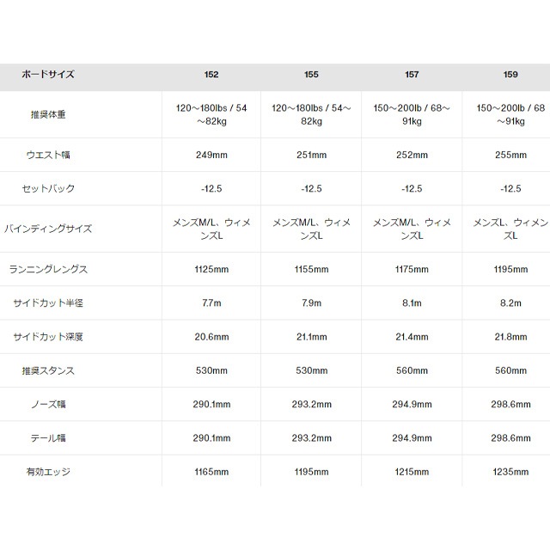Click the サイドカット半径 row label
550x550 pixels.
[x=48, y=303]
